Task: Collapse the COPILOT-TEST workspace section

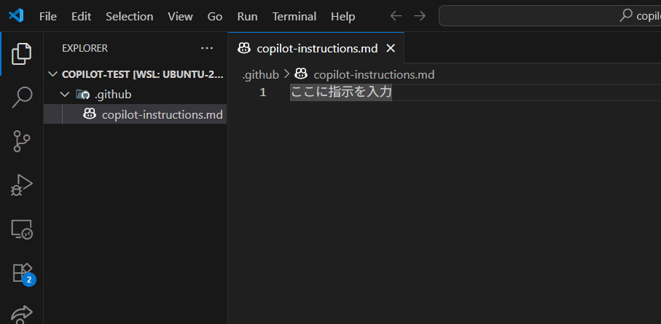Action: 53,74
